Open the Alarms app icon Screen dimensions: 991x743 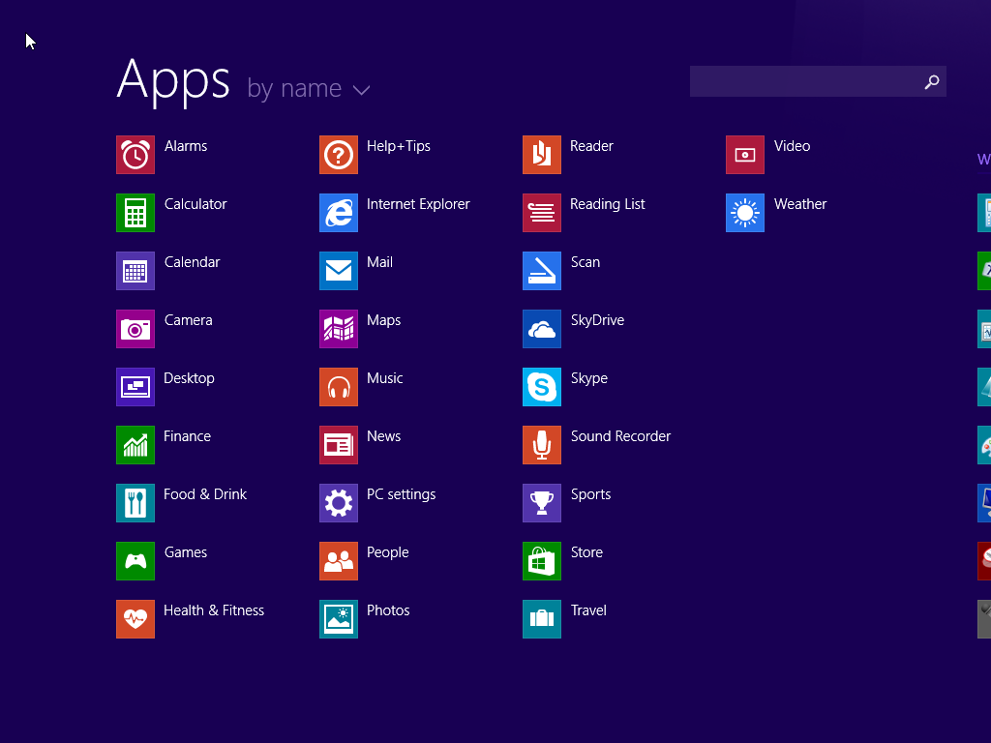tap(135, 155)
